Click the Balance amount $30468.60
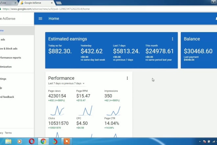The height and width of the screenshot is (145, 217). [x=198, y=51]
